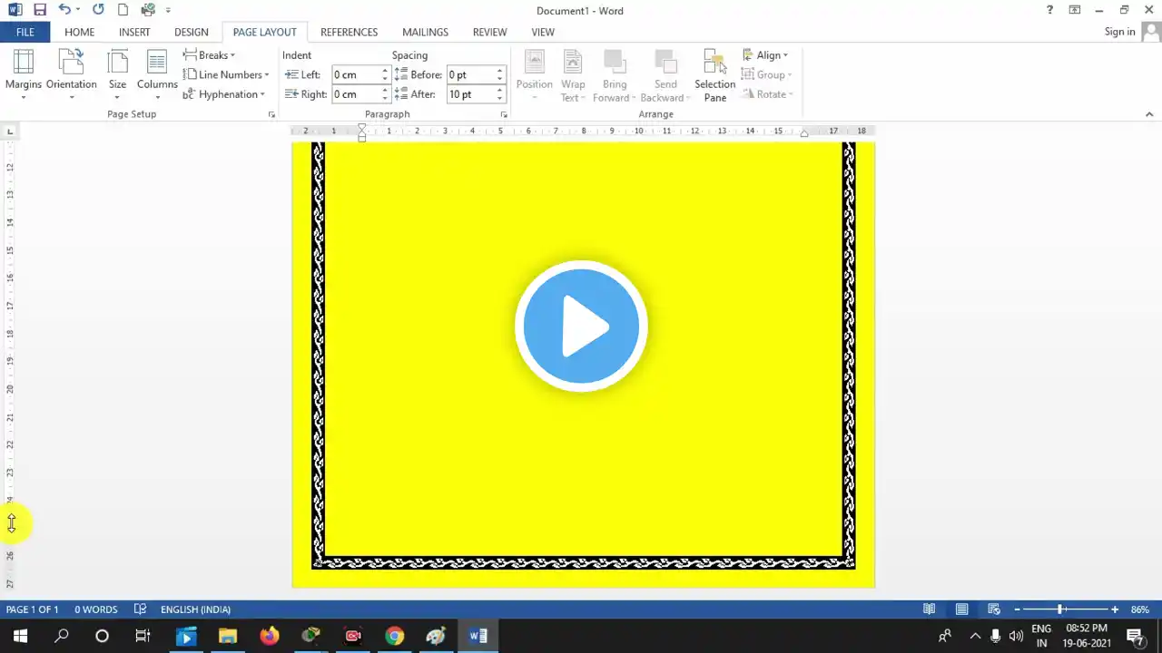
Task: Open the page Size options
Action: [117, 73]
